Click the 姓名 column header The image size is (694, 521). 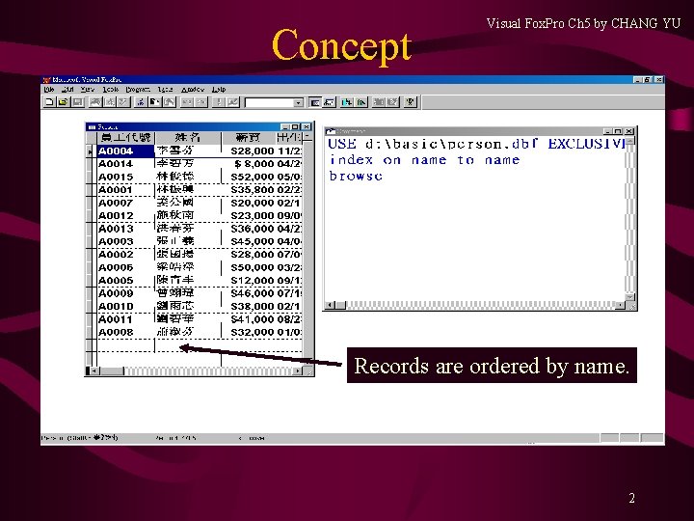click(188, 138)
